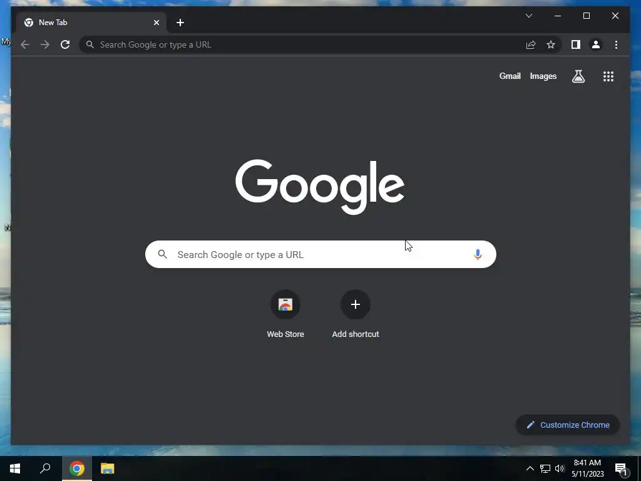Click the forward navigation arrow

tap(45, 44)
